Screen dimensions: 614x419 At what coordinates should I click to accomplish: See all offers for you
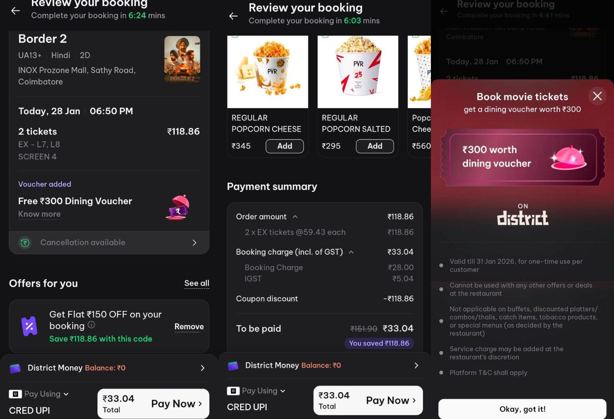(196, 283)
